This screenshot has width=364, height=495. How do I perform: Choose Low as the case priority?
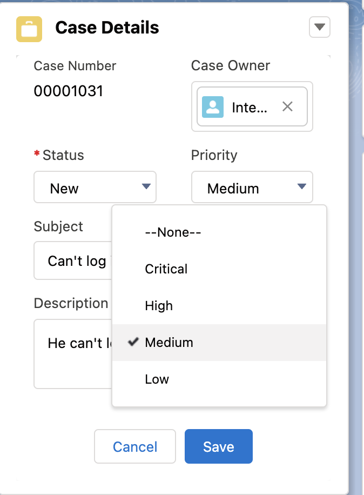click(157, 379)
